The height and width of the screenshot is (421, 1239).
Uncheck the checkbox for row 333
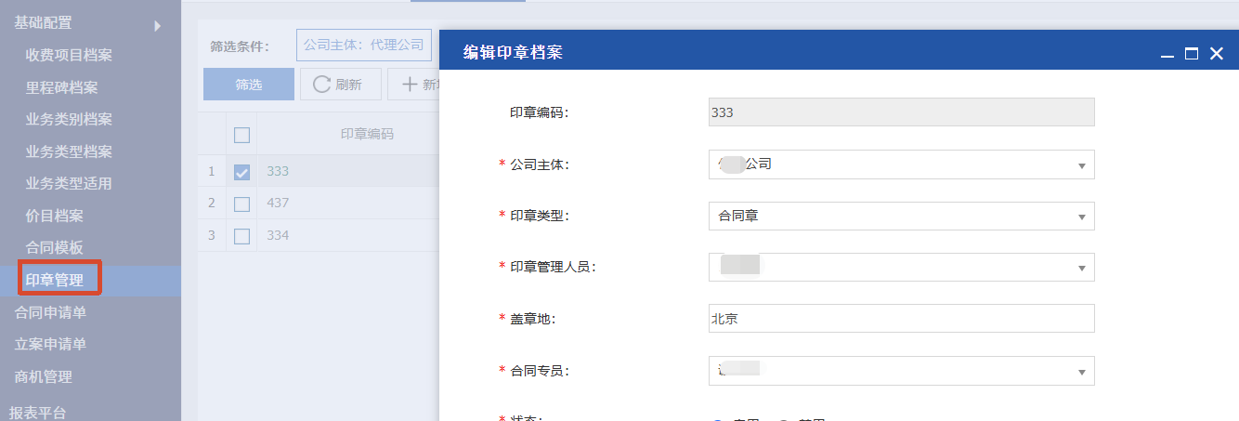[241, 172]
